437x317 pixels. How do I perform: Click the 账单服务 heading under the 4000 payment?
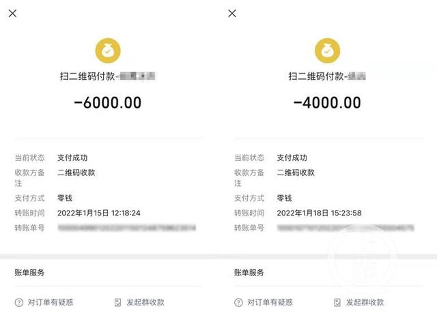(x=249, y=273)
